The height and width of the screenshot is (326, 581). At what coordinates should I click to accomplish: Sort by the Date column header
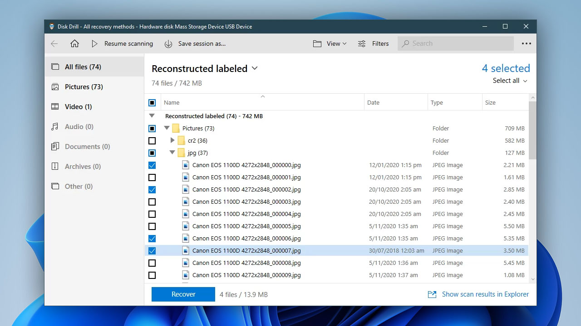396,103
